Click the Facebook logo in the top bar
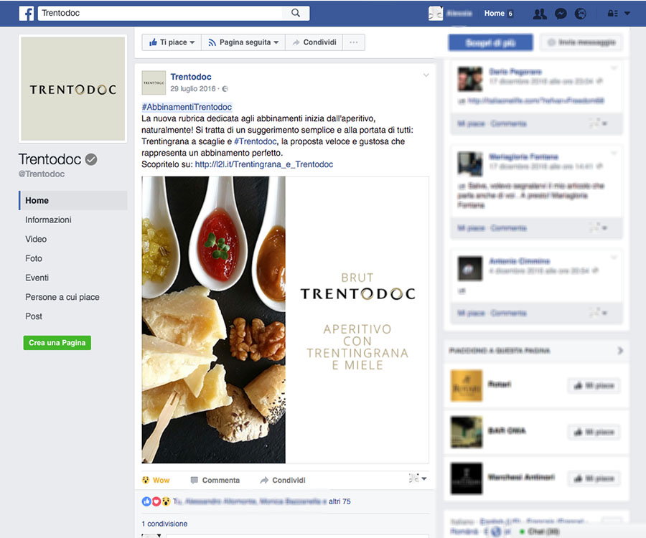 coord(27,13)
